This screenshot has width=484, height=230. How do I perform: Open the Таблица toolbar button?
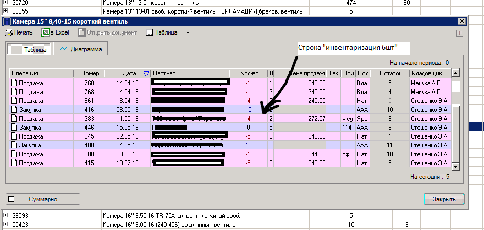coord(162,32)
